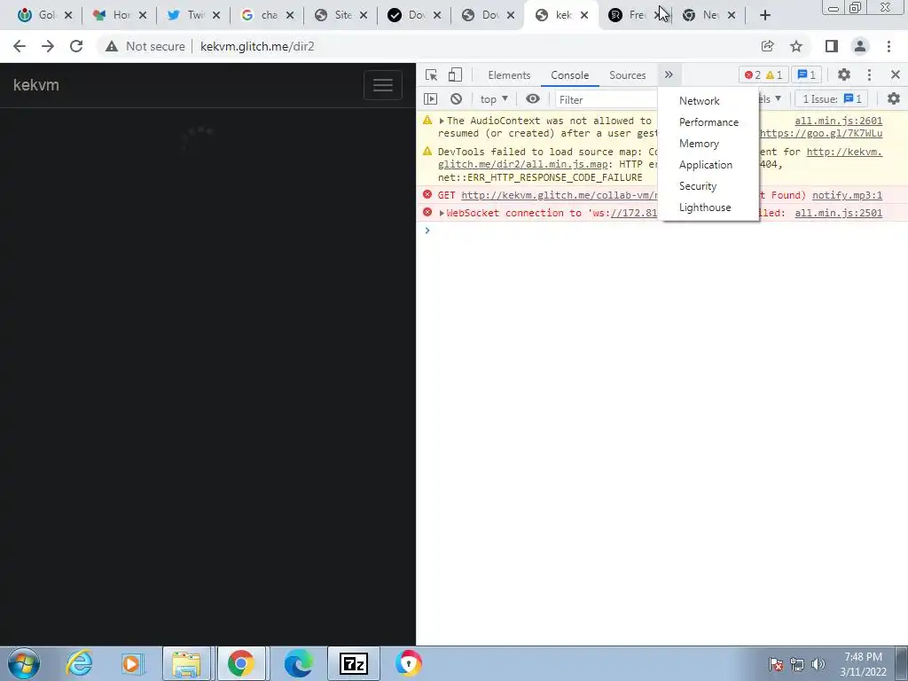Click the volume speaker tray icon
This screenshot has height=681, width=908.
[x=818, y=664]
